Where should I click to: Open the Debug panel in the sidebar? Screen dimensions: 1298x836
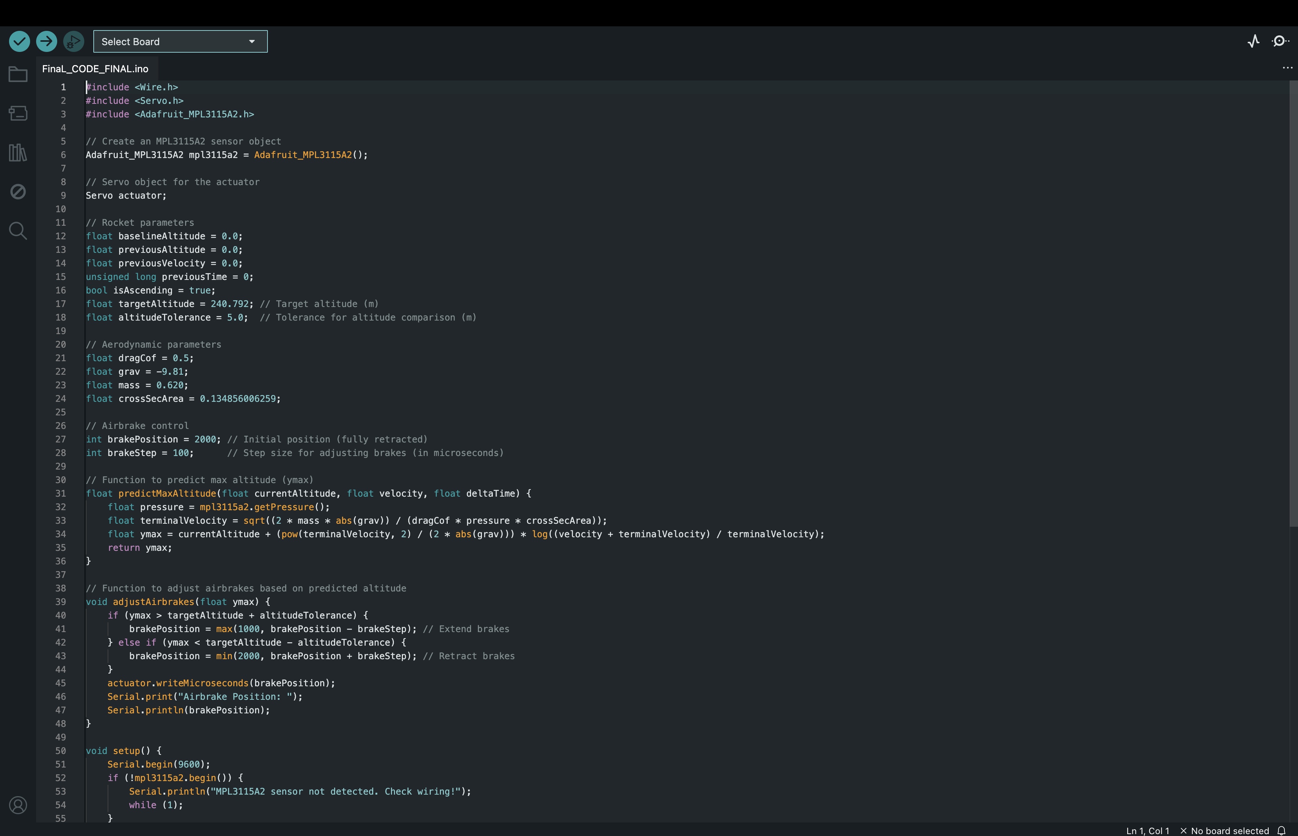click(x=18, y=192)
